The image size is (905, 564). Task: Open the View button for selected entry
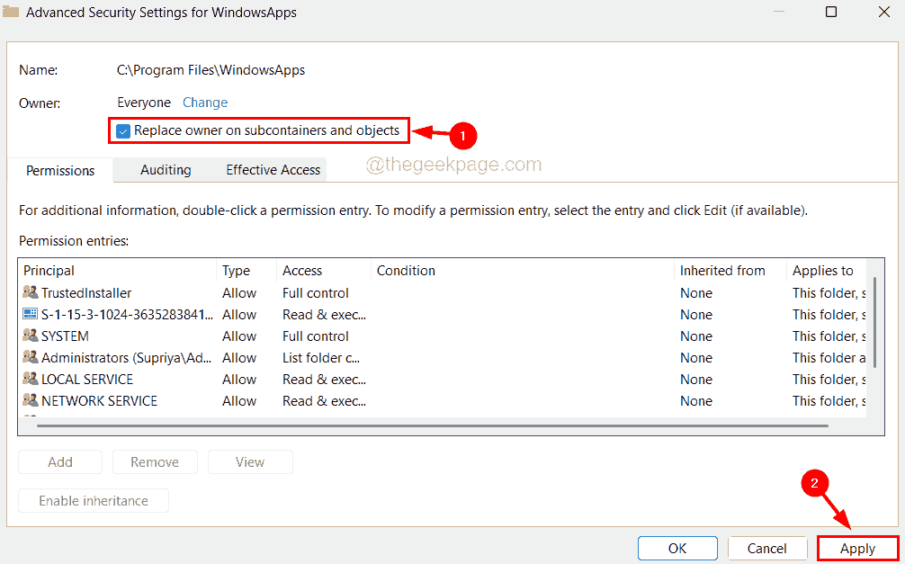(249, 461)
